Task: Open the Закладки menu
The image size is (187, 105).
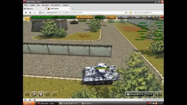Action: click(45, 5)
